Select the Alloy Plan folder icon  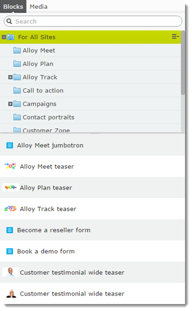(x=17, y=63)
